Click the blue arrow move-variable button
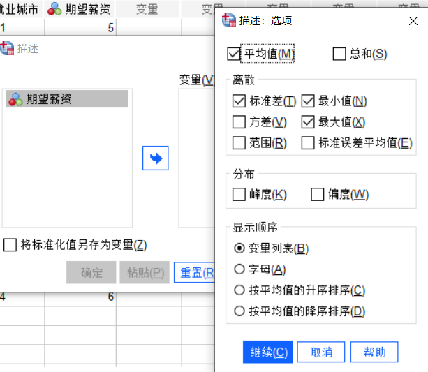 [x=155, y=158]
